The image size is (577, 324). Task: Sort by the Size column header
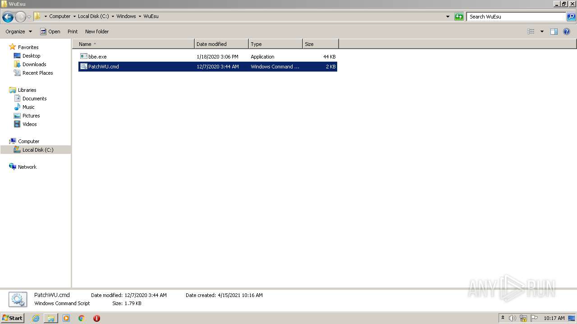(321, 44)
